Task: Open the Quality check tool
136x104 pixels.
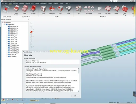Action: [x=69, y=10]
